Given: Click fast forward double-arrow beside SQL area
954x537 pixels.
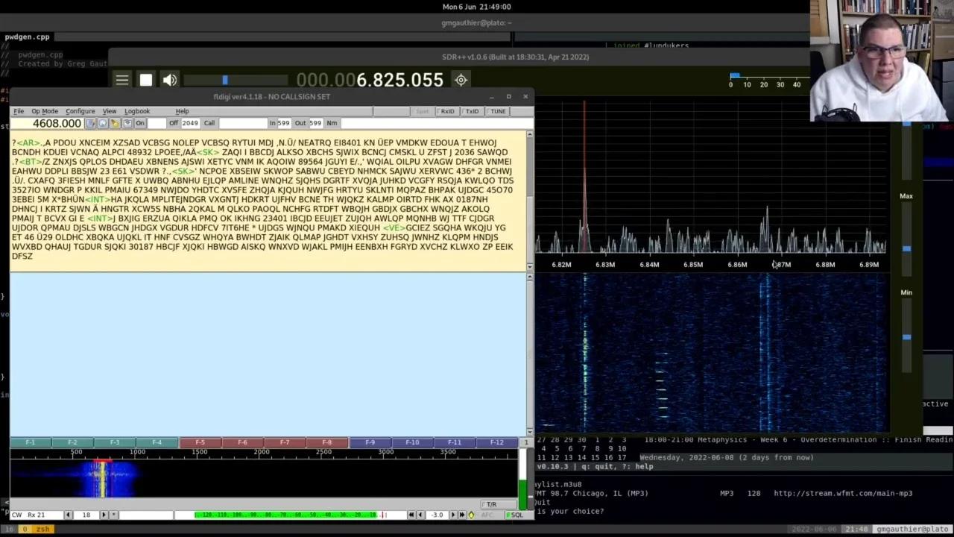Looking at the screenshot, I should pos(461,515).
